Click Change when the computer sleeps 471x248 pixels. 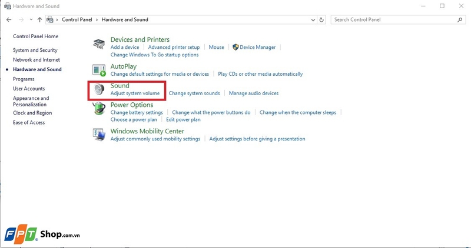(298, 112)
